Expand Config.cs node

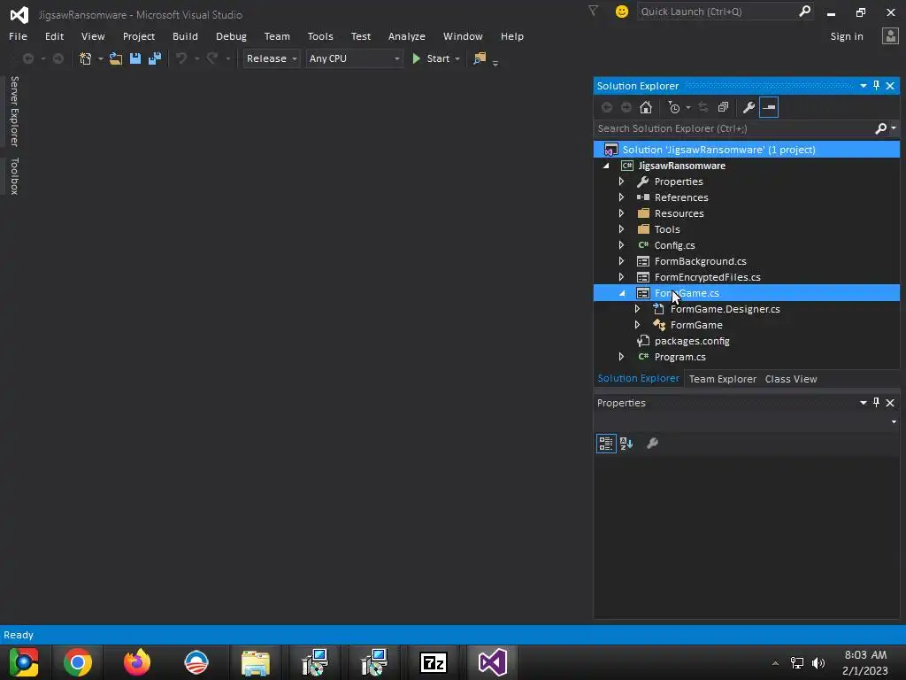(621, 245)
